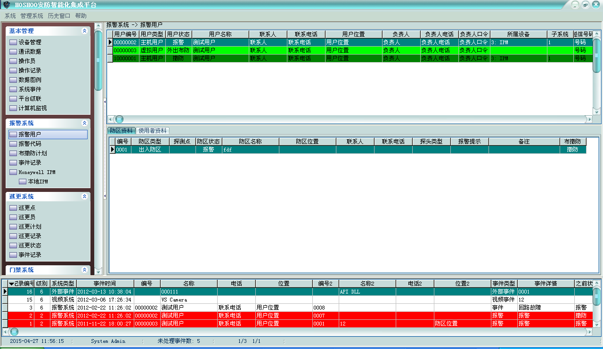Select 布撤防计划 sidebar item
The image size is (603, 349).
click(x=33, y=153)
